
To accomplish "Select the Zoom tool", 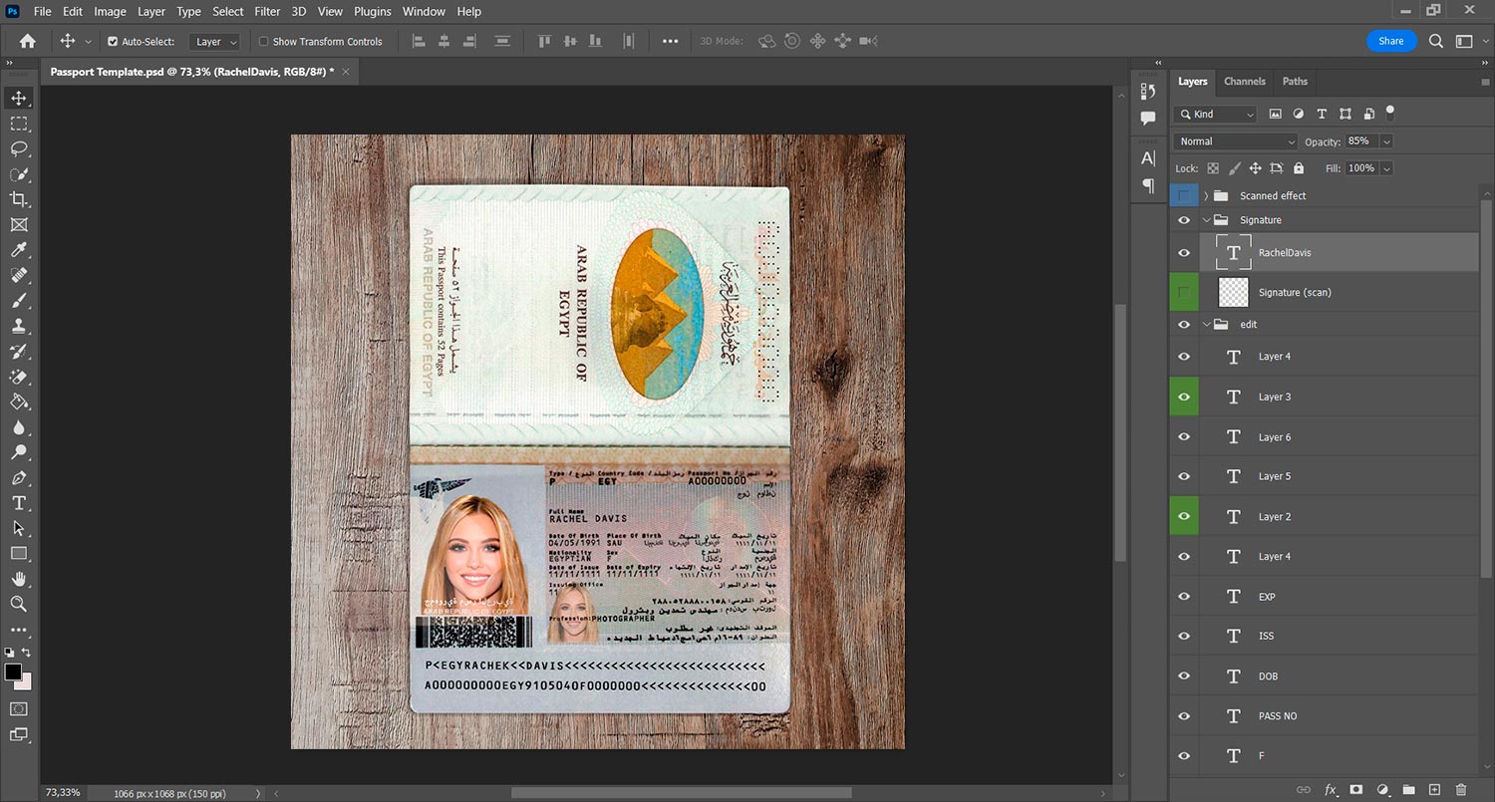I will 19,604.
